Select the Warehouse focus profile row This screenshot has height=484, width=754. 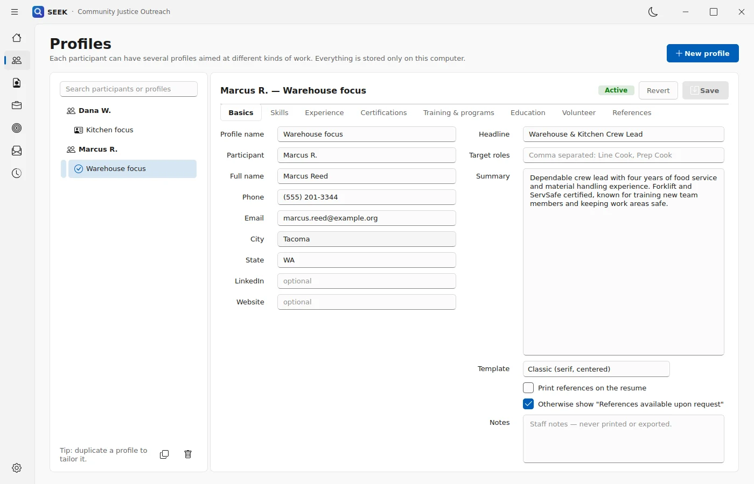[x=132, y=169]
